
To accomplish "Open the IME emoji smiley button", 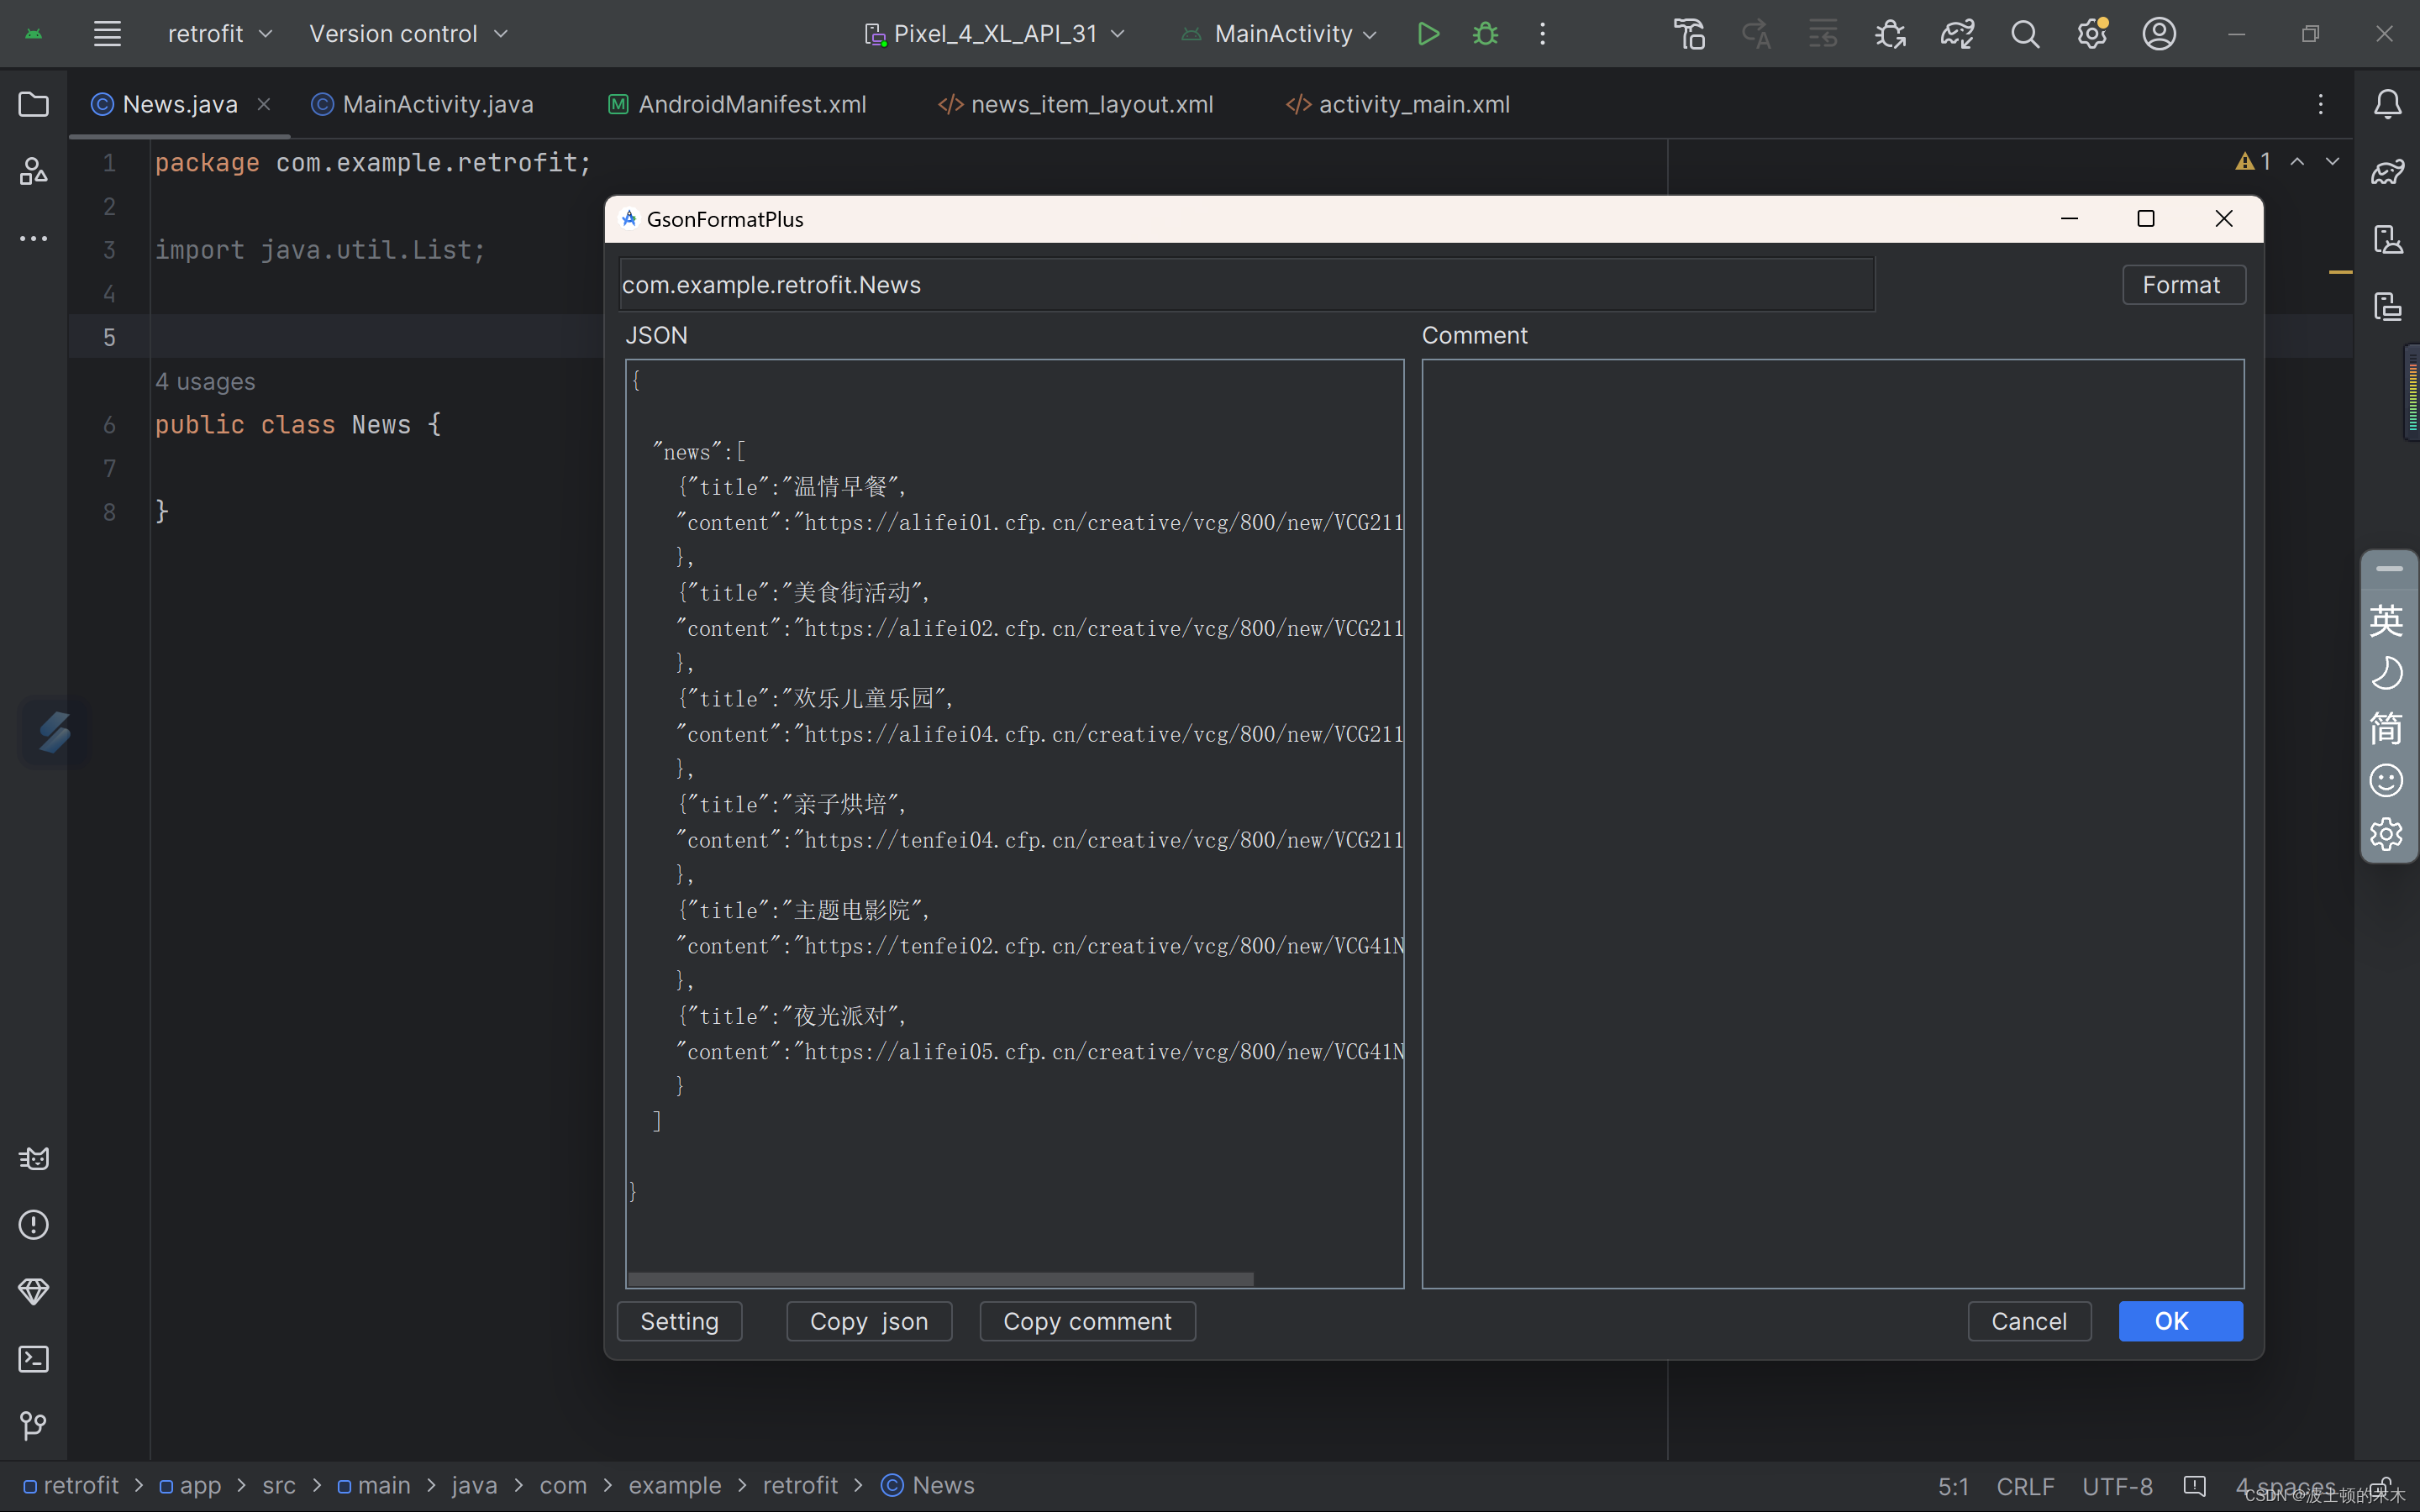I will pos(2386,780).
